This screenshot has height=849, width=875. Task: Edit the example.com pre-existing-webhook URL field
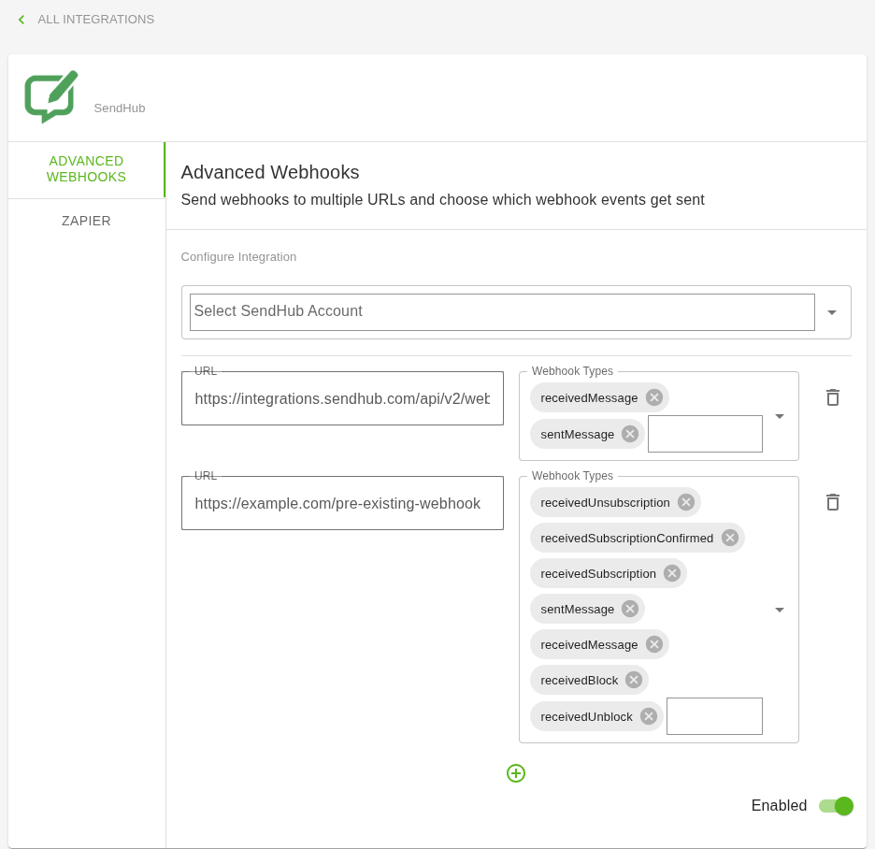tap(343, 503)
